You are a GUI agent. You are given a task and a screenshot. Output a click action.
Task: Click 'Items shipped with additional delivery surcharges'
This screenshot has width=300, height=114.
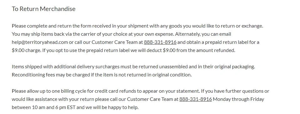coord(66,67)
